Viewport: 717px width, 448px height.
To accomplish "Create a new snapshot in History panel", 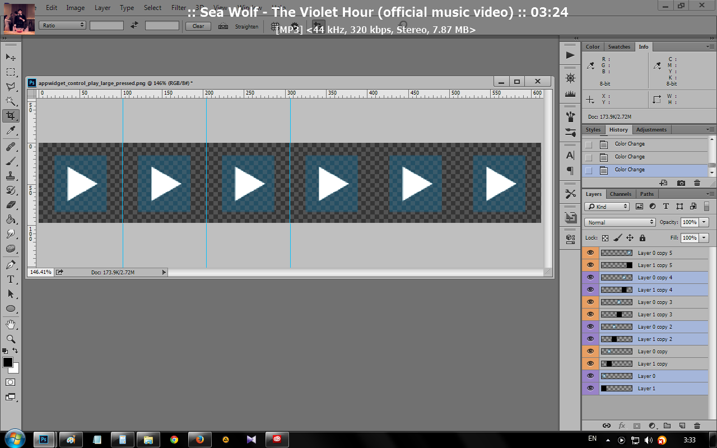I will tap(681, 183).
